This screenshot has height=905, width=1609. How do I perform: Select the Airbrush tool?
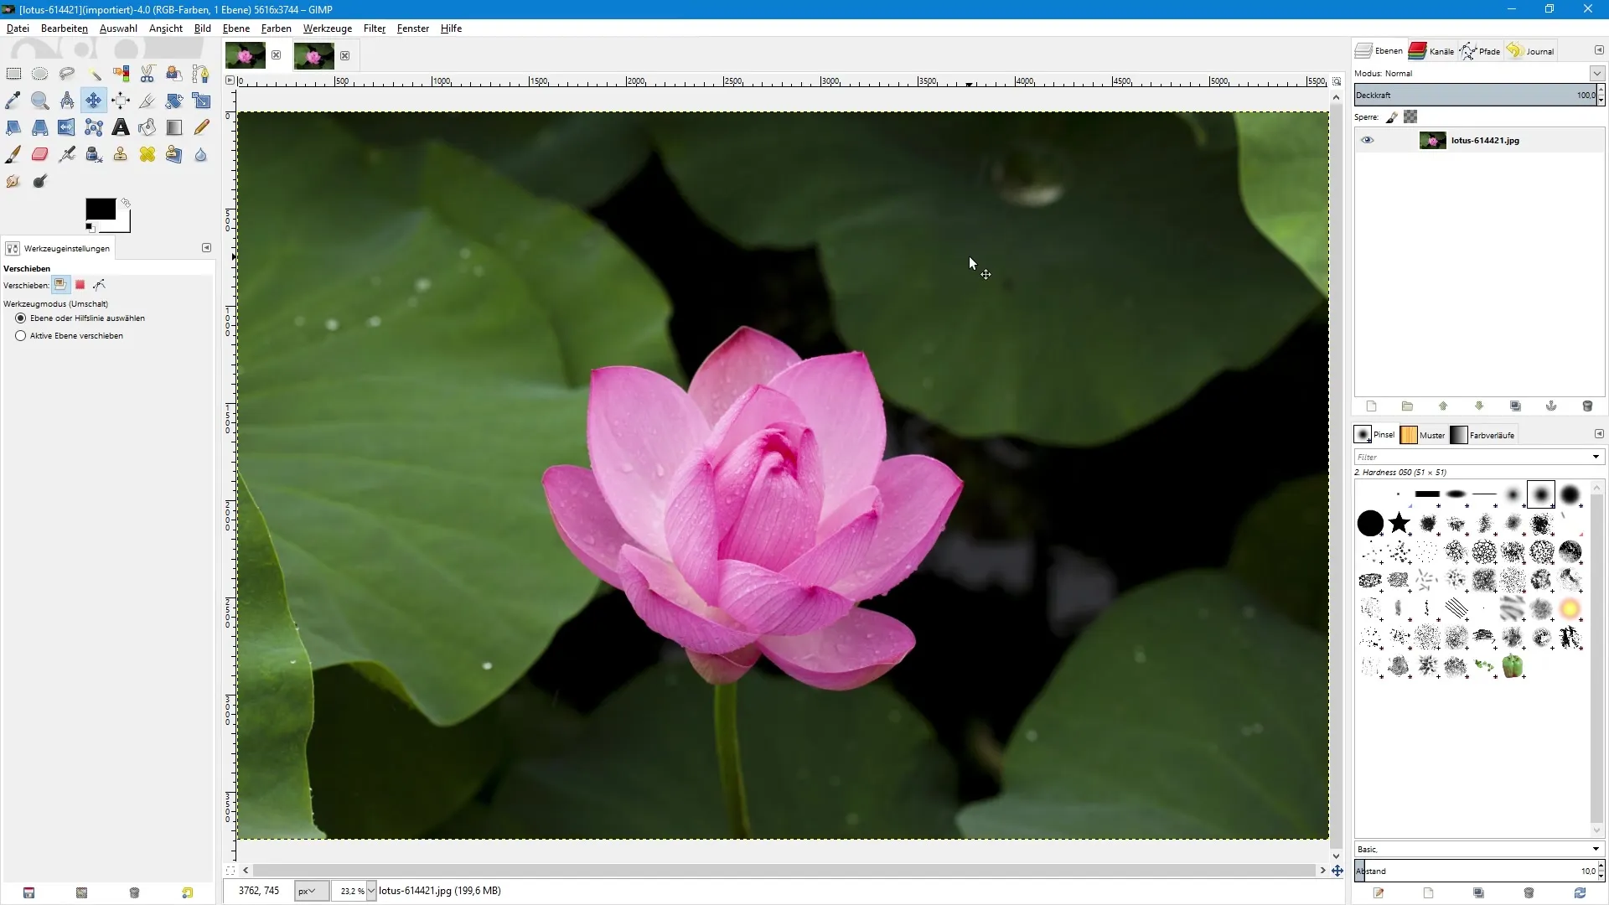[x=67, y=154]
